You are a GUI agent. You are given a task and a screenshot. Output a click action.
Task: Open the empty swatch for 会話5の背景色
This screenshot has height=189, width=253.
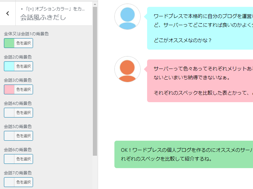pyautogui.click(x=9, y=136)
